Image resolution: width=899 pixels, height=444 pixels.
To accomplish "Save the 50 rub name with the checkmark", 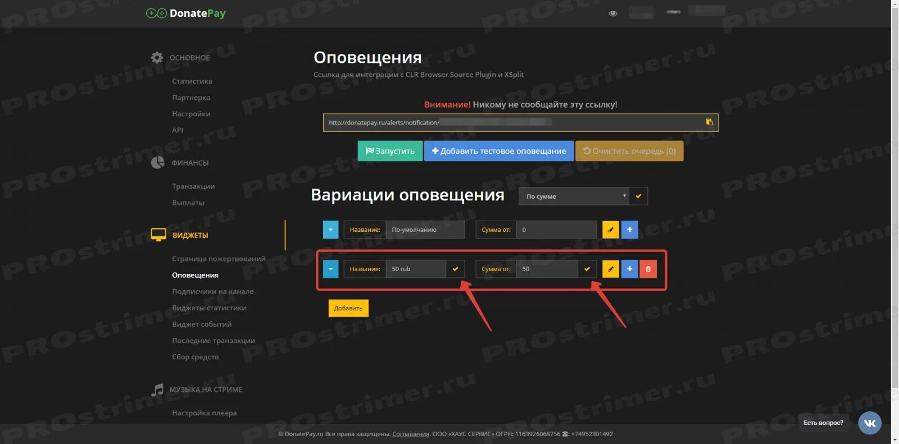I will click(455, 269).
